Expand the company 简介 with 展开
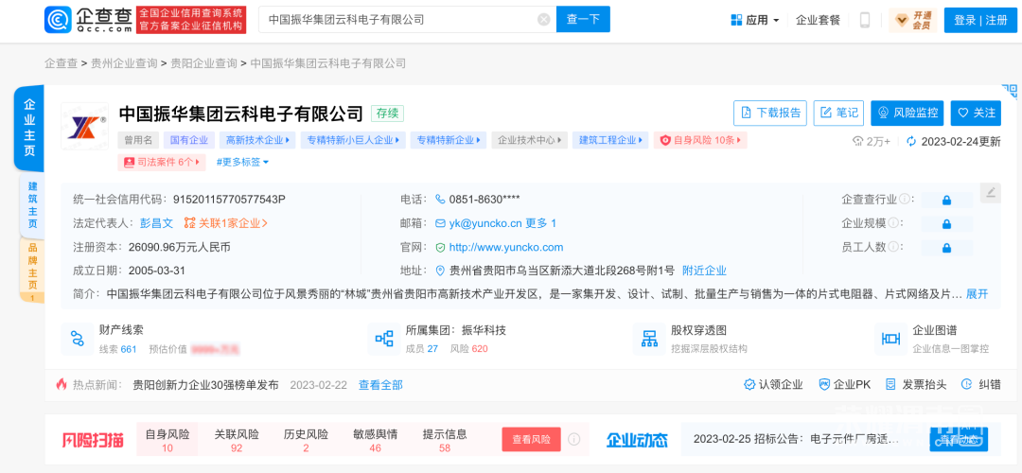The height and width of the screenshot is (473, 1022). coord(977,294)
